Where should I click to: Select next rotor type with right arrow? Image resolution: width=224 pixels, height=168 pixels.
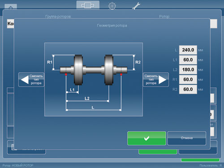coord(156,80)
